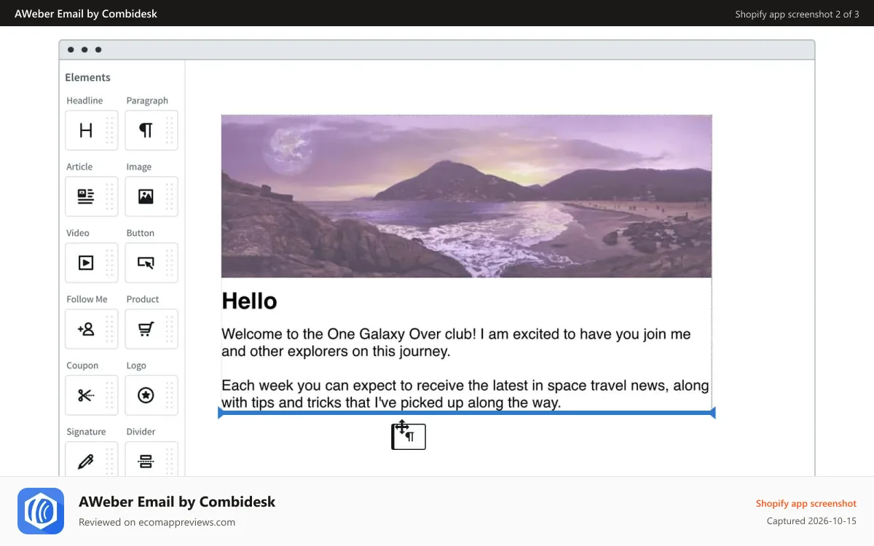Image resolution: width=874 pixels, height=546 pixels.
Task: Select the Image element icon
Action: (146, 197)
